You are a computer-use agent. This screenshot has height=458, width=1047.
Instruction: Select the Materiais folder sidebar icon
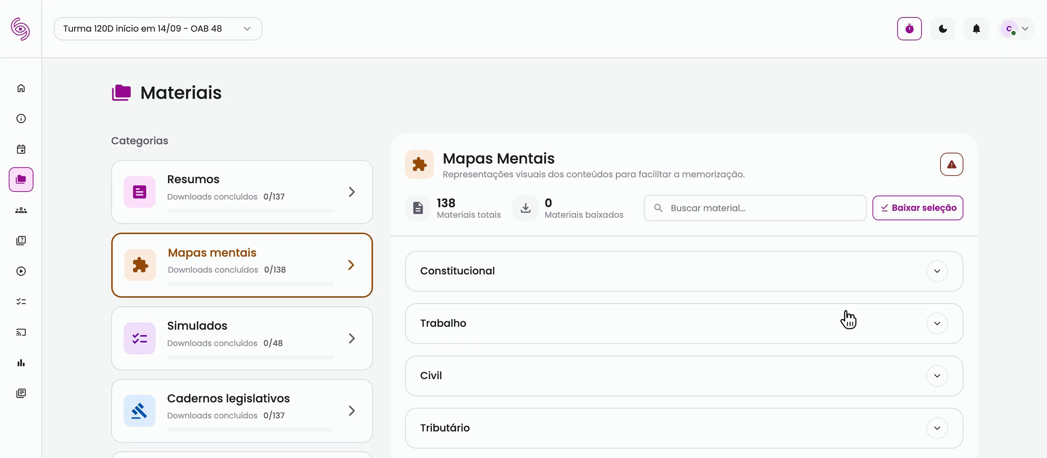(x=21, y=180)
